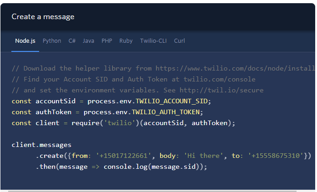Click the '+15558675310' to number

276,156
